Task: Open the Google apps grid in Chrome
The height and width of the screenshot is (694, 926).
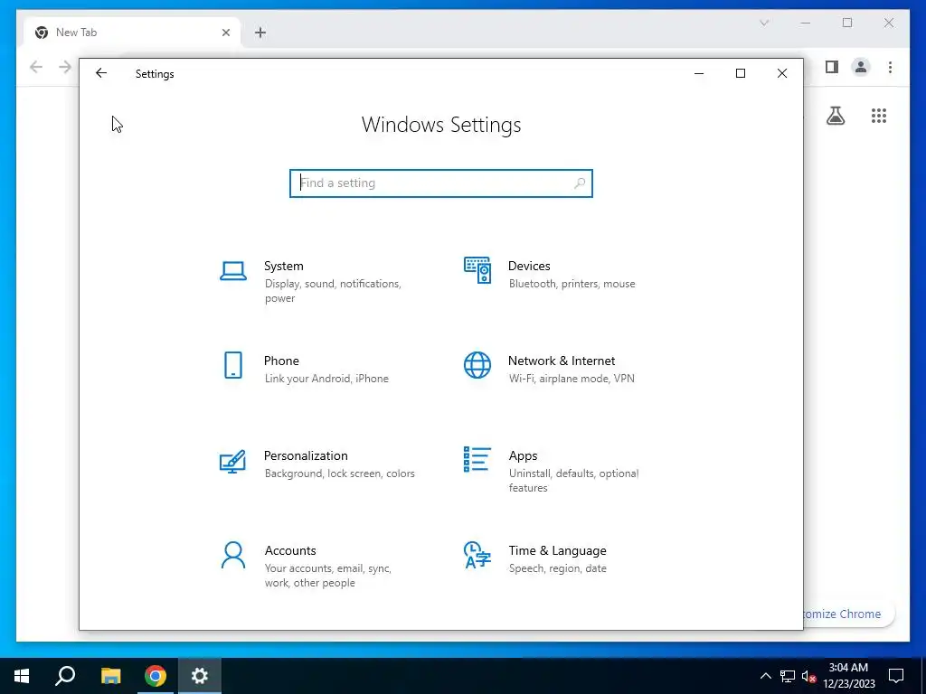Action: [879, 116]
